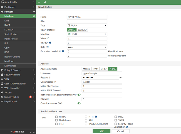The height and width of the screenshot is (134, 181).
Task: Click the favorite star next to Interfaces
Action: coord(34,16)
